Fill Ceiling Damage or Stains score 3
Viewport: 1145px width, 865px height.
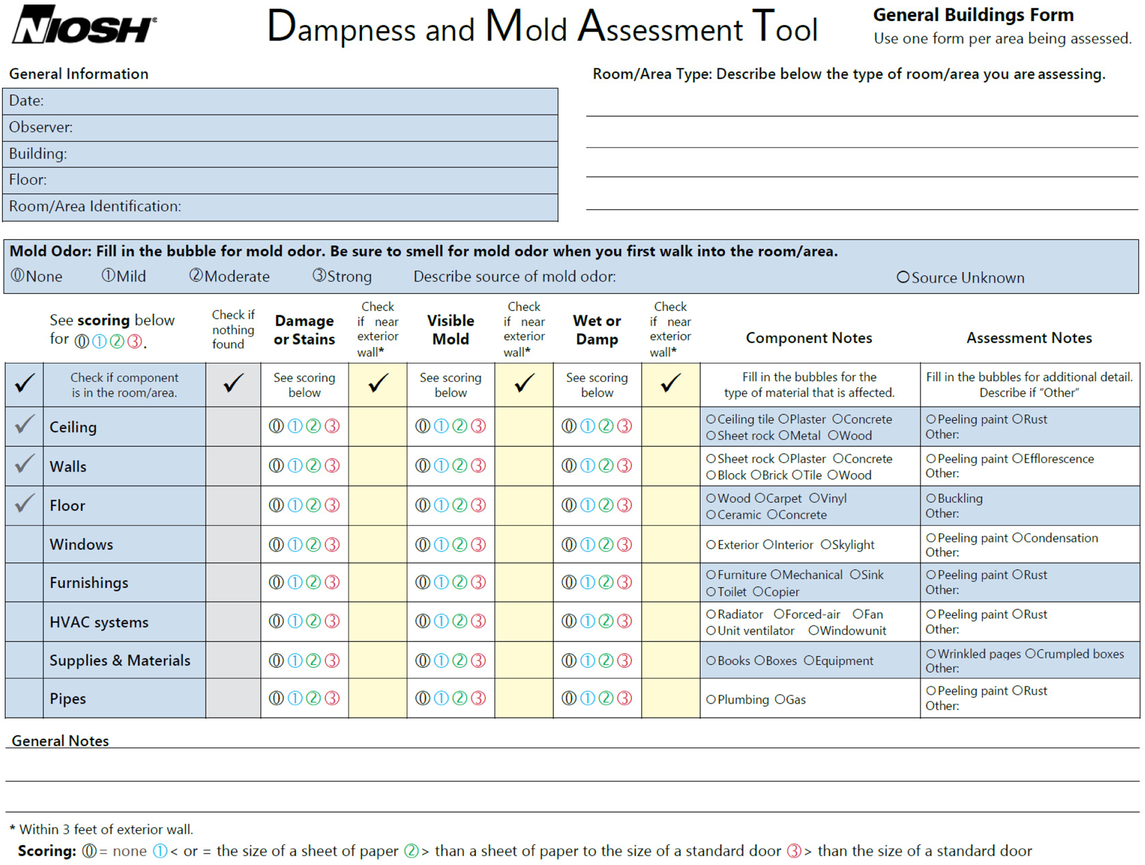pyautogui.click(x=332, y=426)
